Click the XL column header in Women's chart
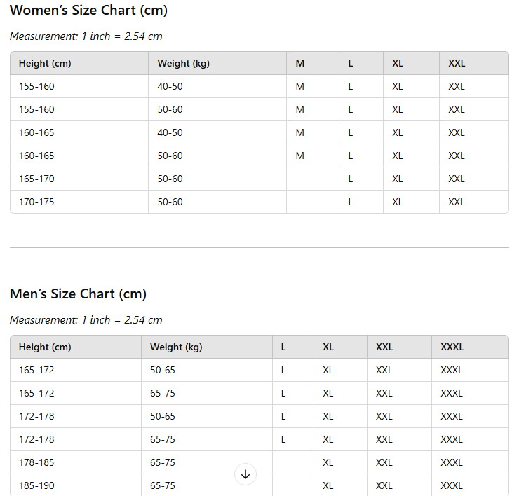512x496 pixels. click(x=398, y=63)
